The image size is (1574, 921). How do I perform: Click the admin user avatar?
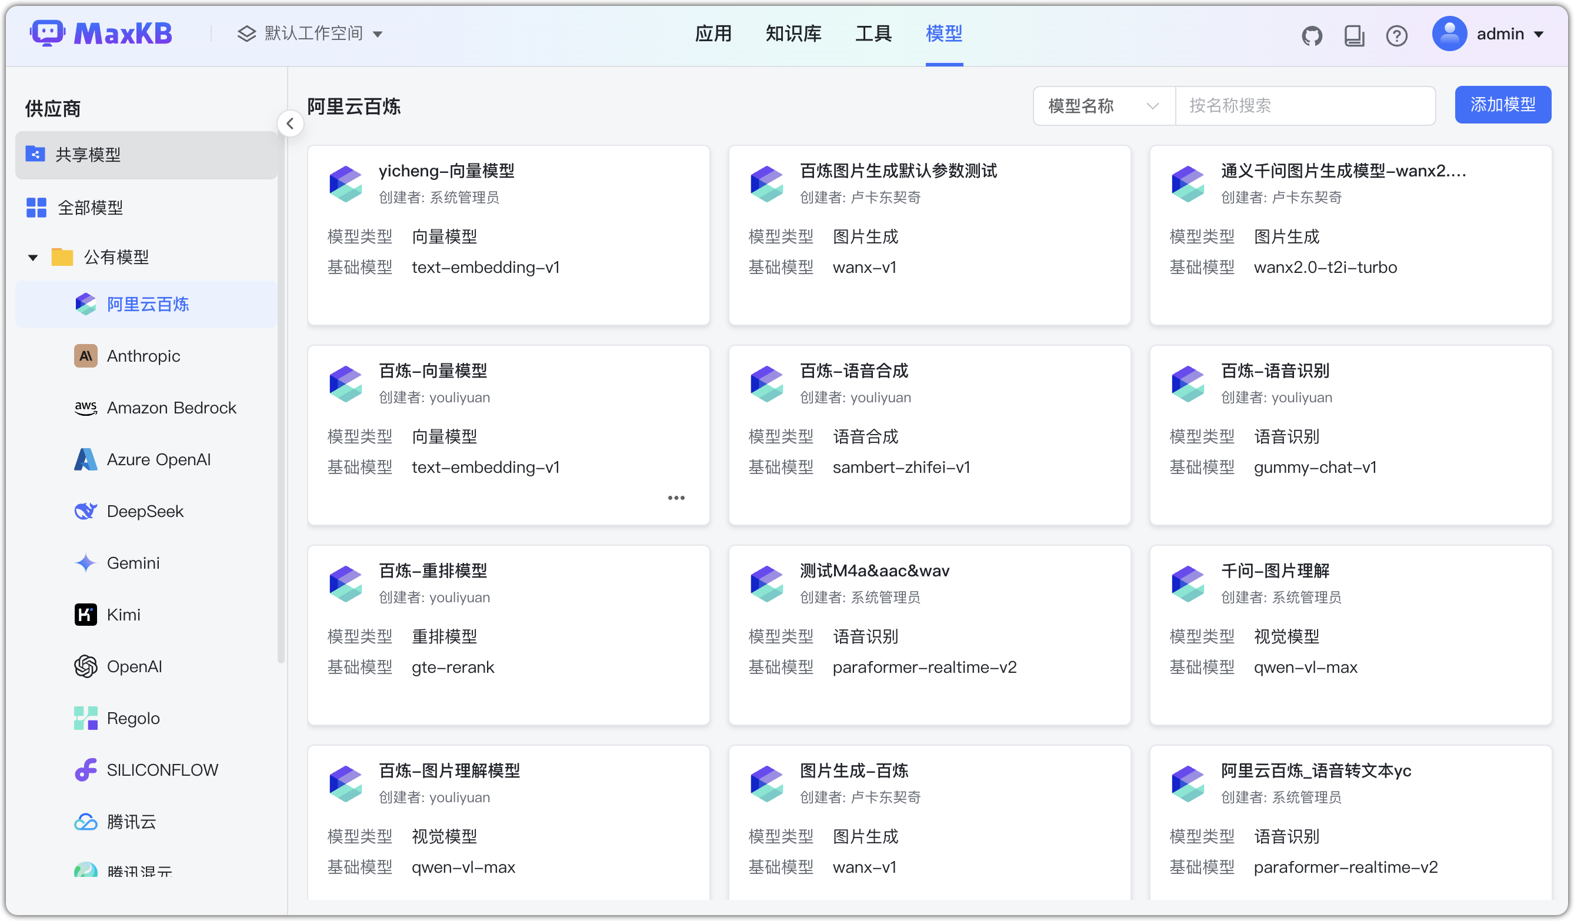click(1449, 34)
